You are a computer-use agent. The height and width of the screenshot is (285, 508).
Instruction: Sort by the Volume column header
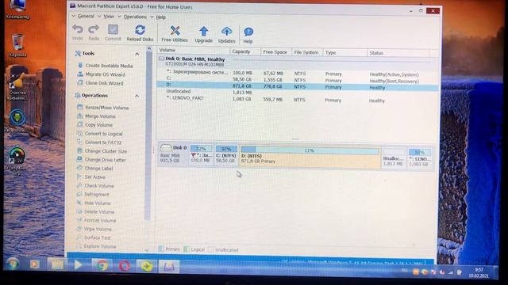[x=194, y=51]
